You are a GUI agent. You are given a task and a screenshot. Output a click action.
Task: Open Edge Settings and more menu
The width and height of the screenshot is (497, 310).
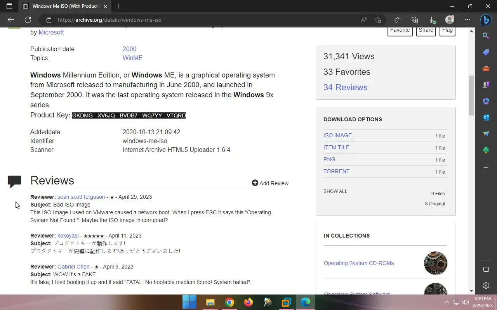click(x=467, y=20)
